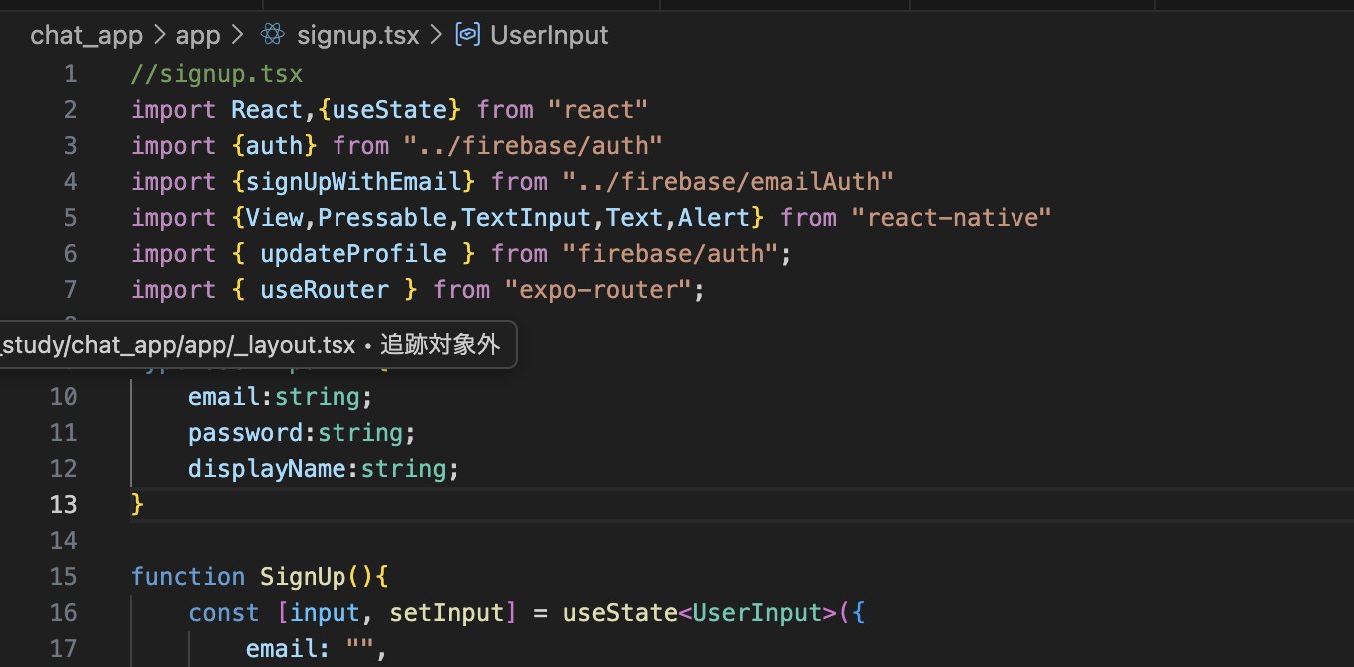Open the chat_app breadcrumb folder
The image size is (1354, 667).
[86, 35]
